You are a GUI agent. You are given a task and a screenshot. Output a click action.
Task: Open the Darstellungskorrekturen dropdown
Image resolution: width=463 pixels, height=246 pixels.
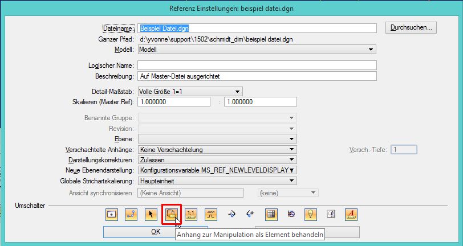click(x=217, y=160)
